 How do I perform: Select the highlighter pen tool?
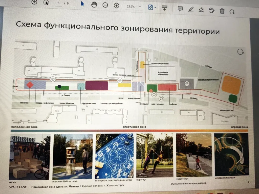pos(191,9)
